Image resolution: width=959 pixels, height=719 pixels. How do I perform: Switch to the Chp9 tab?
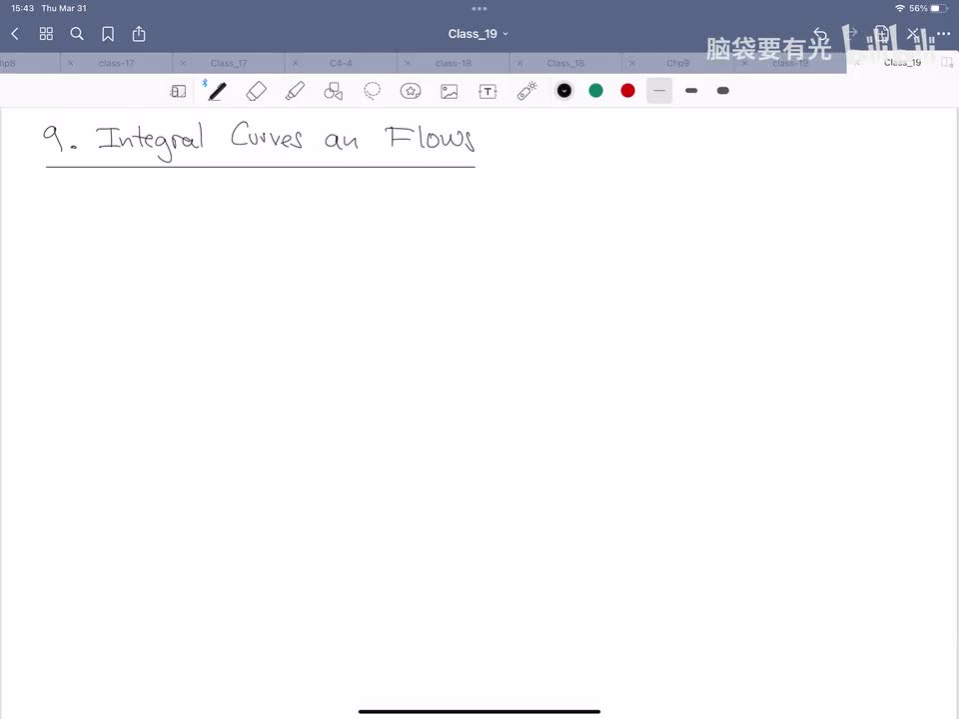(x=677, y=63)
